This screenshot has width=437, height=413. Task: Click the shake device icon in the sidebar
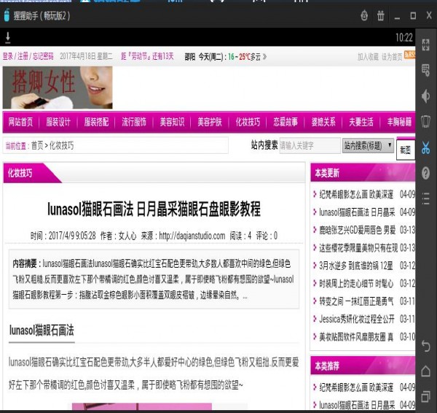[425, 121]
